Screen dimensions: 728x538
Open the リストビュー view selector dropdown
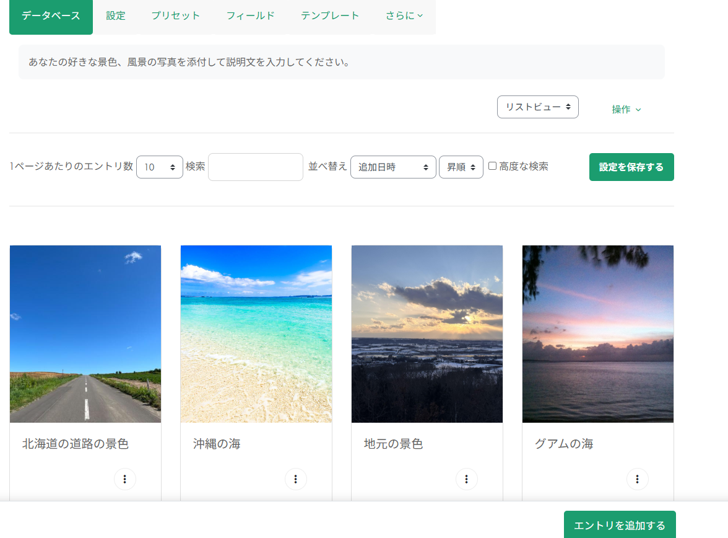[537, 107]
